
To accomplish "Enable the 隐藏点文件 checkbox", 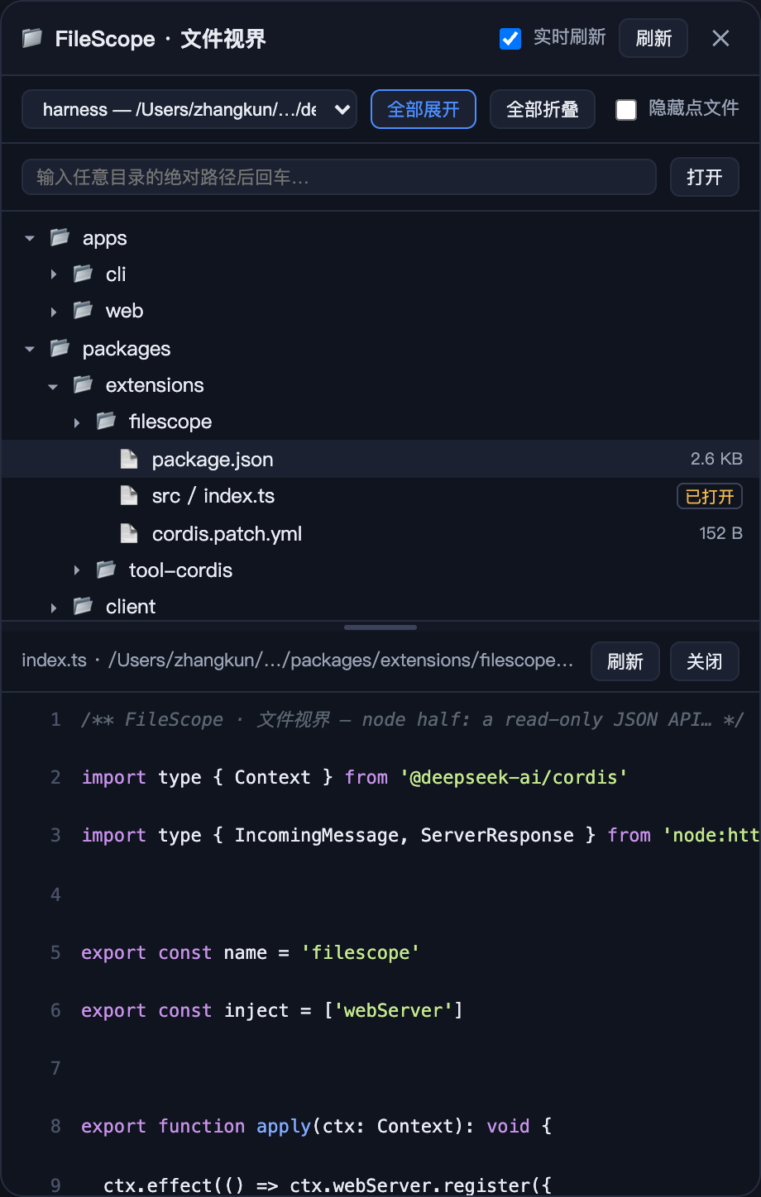I will (x=626, y=109).
